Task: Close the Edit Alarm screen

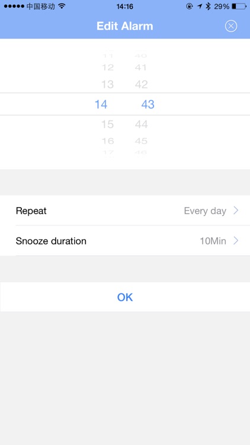Action: (230, 26)
